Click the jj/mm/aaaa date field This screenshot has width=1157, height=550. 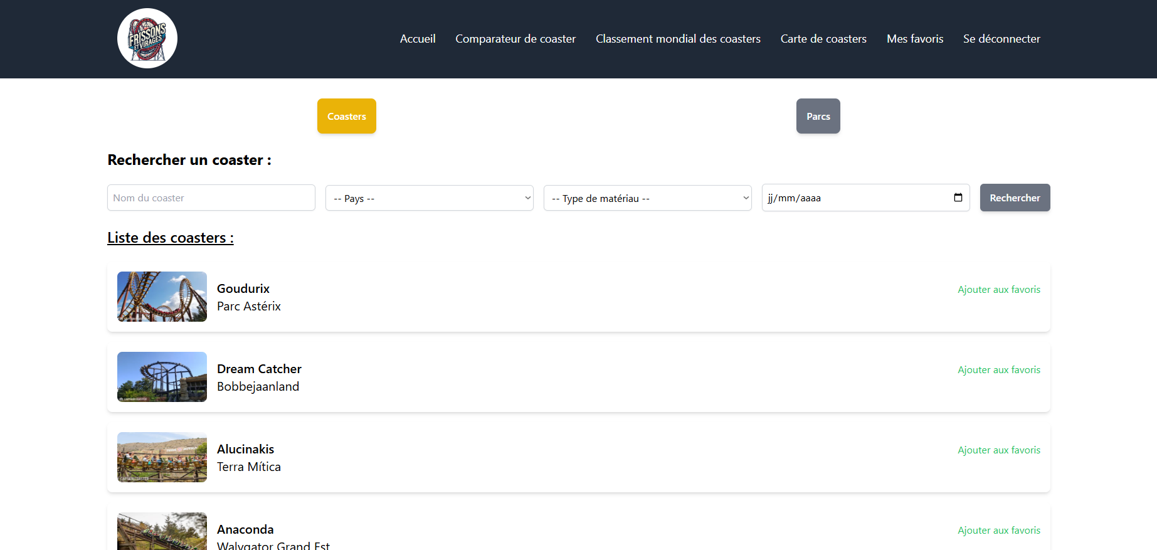[853, 198]
